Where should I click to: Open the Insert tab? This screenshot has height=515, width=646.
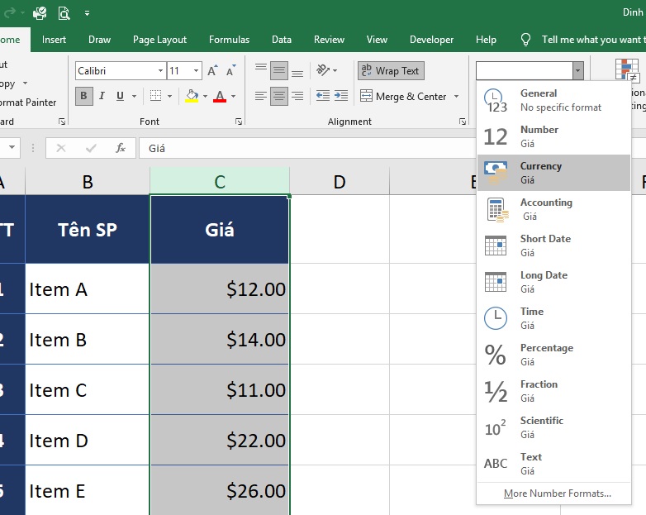pos(54,40)
